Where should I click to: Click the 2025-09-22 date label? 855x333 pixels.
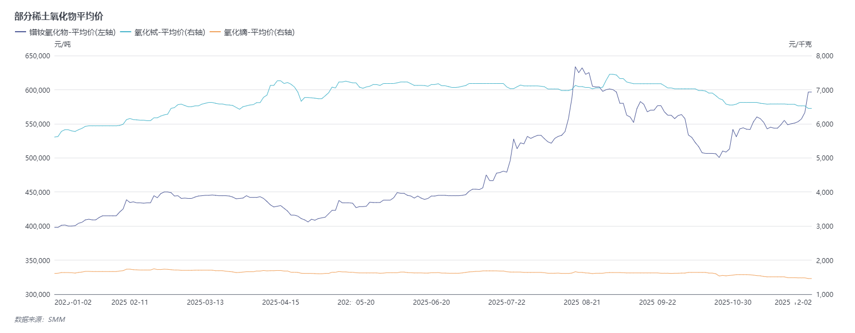pyautogui.click(x=657, y=302)
